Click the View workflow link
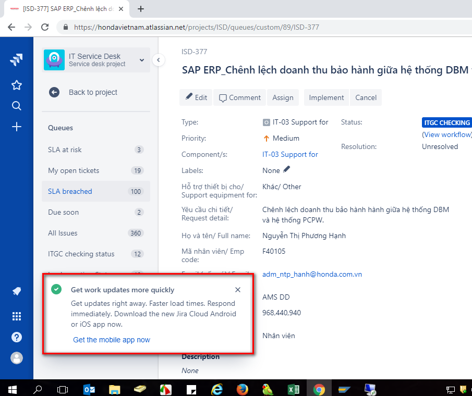472x396 pixels. pos(447,134)
